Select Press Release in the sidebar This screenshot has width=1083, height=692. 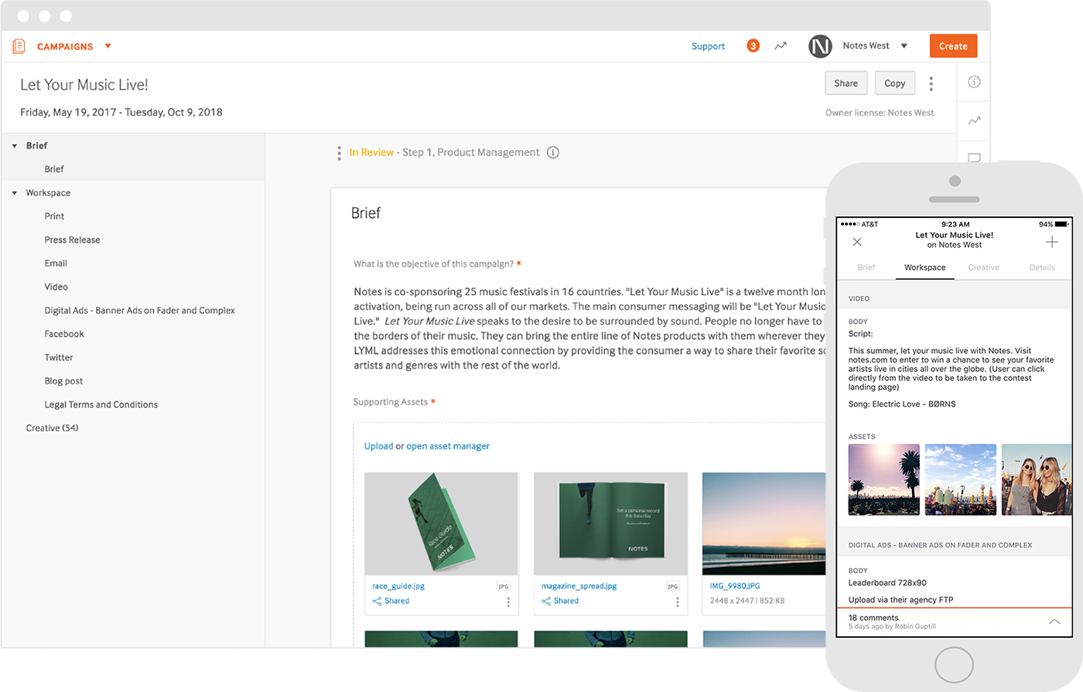pos(72,240)
